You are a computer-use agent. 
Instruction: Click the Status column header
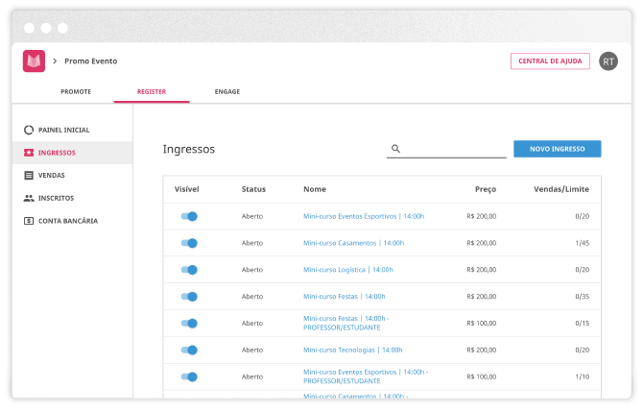[253, 189]
